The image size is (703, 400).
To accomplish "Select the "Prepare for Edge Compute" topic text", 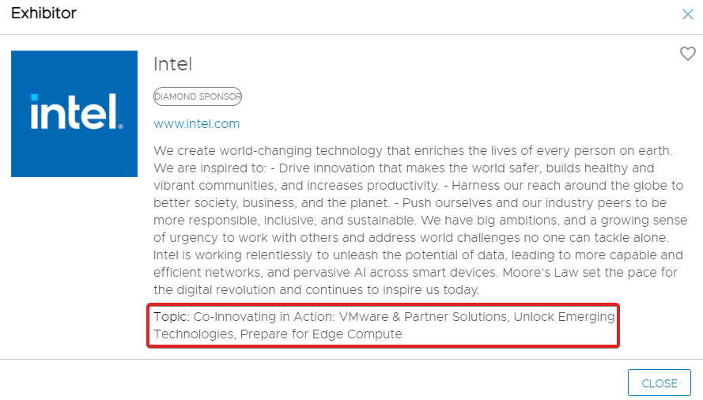I will click(x=320, y=334).
